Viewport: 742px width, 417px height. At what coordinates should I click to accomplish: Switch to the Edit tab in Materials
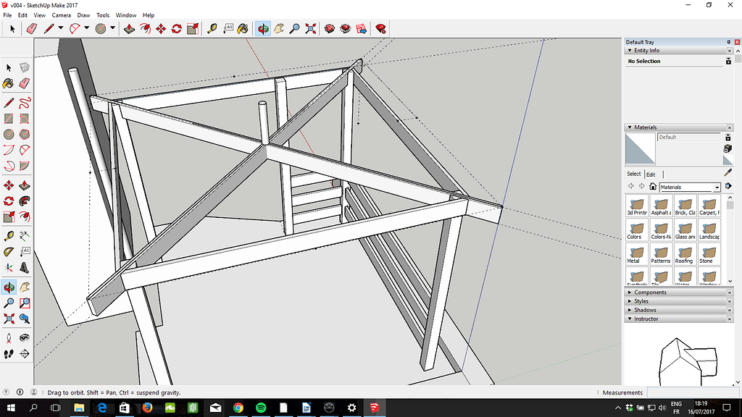tap(650, 174)
